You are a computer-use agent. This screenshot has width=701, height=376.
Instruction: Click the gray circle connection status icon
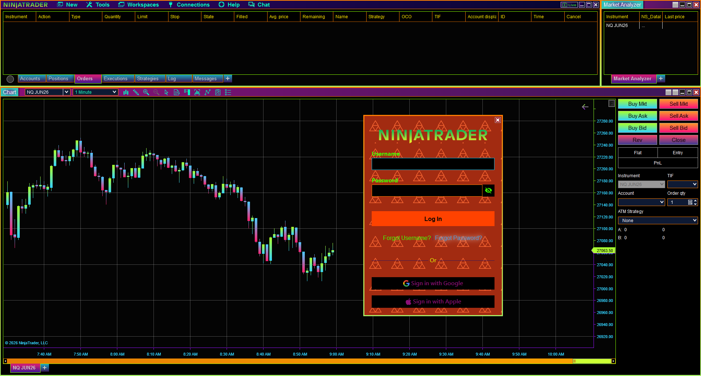point(10,79)
